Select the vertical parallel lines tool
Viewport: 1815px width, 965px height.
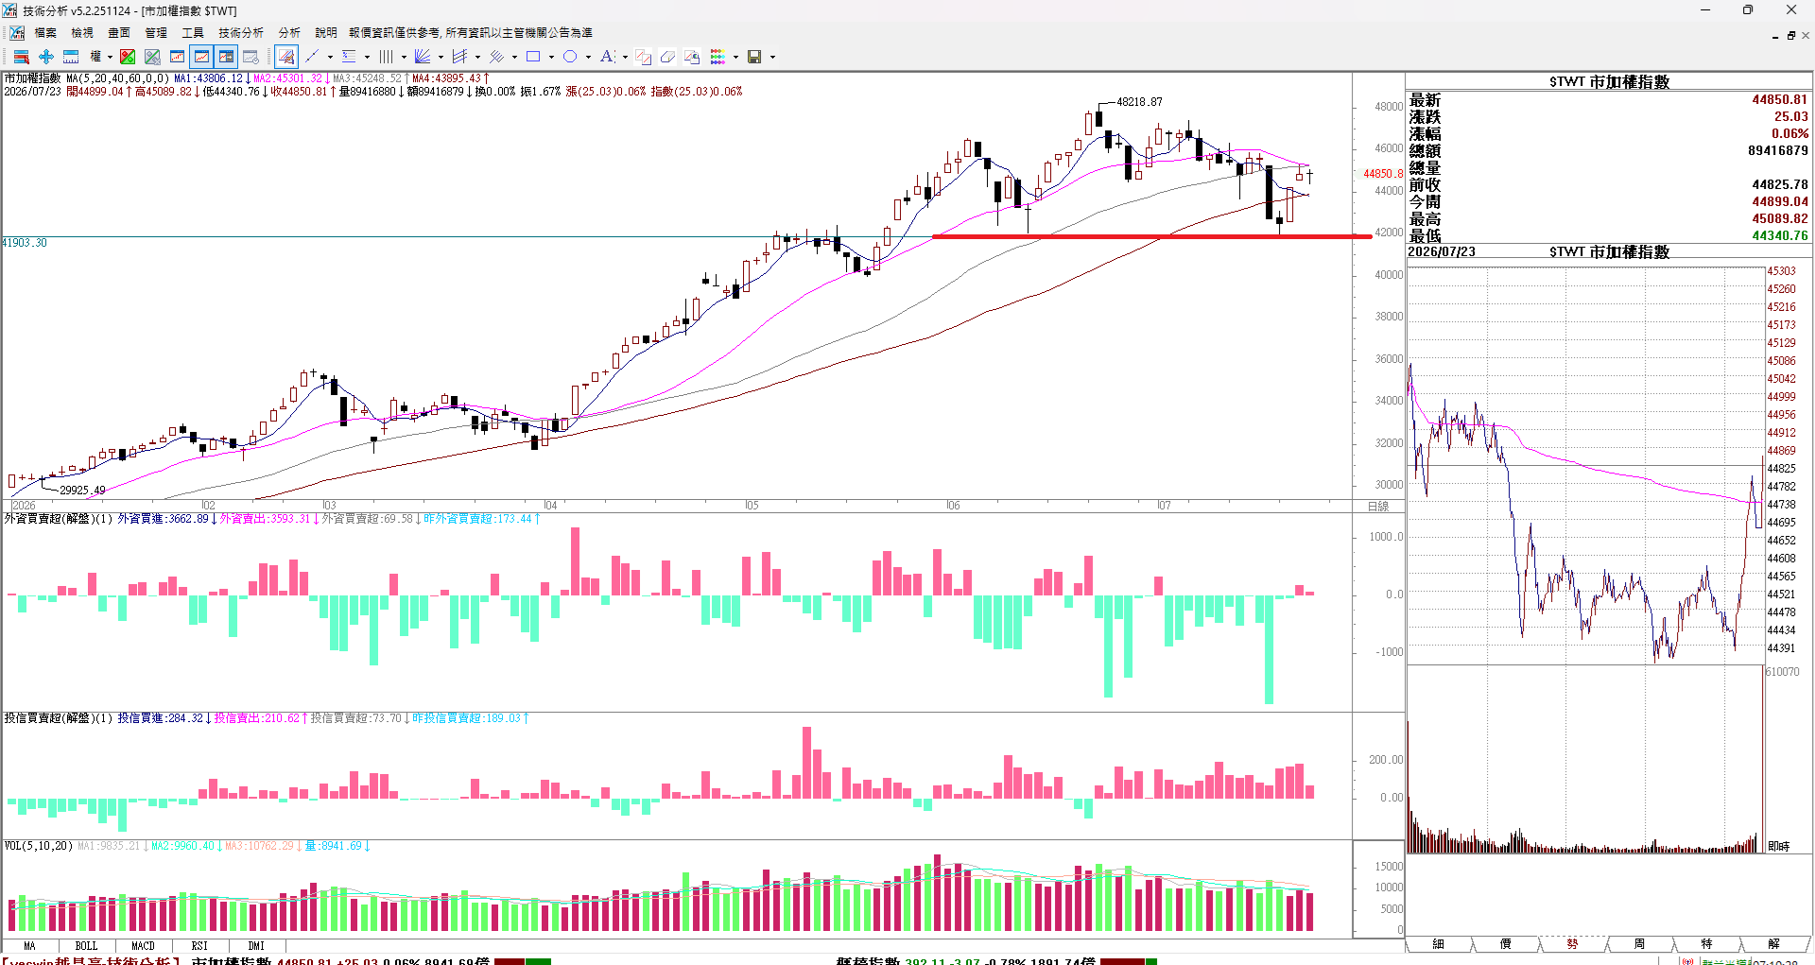386,57
